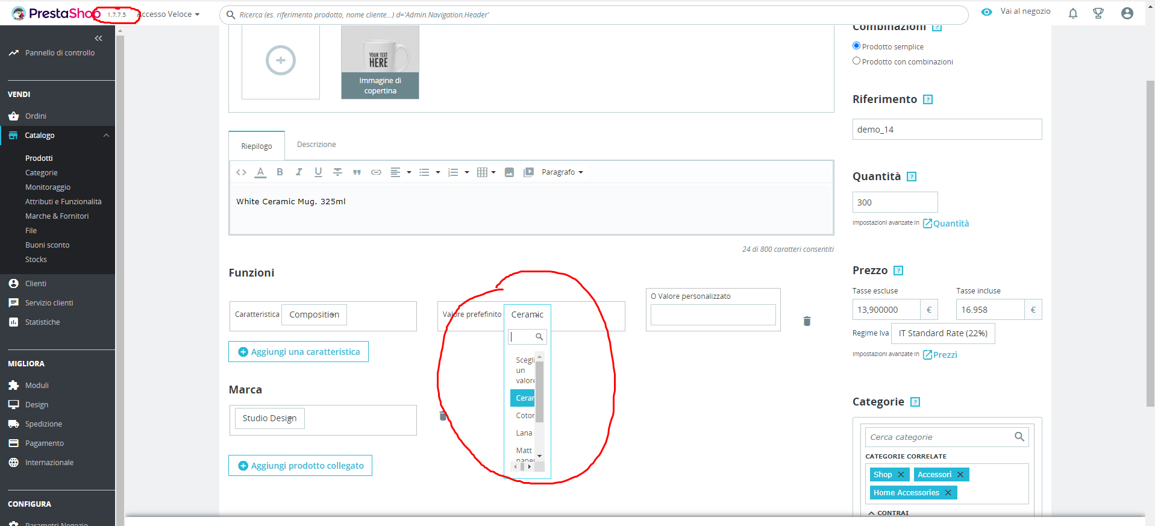Insert media video in editor toolbar

tap(528, 172)
